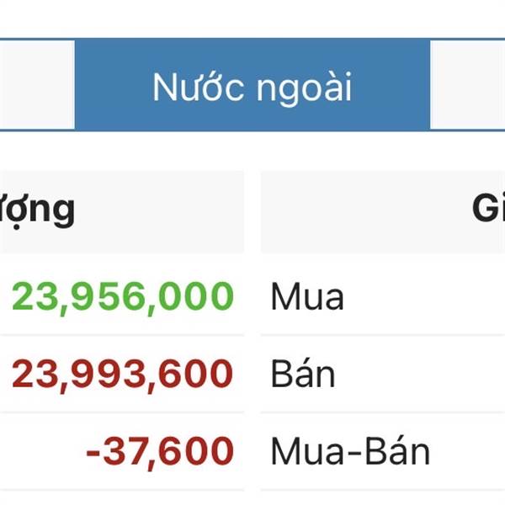Click the empty cell space right of Bán
This screenshot has width=505, height=505.
(422, 374)
